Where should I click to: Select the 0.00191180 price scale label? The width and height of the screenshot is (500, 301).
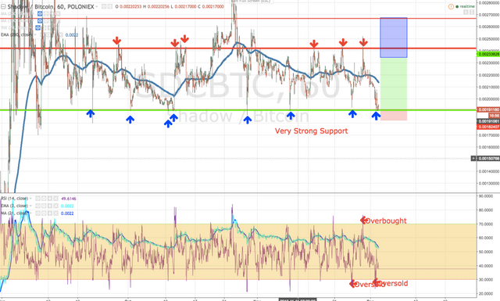point(488,109)
